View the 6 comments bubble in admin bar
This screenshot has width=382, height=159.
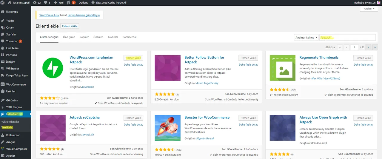click(47, 2)
